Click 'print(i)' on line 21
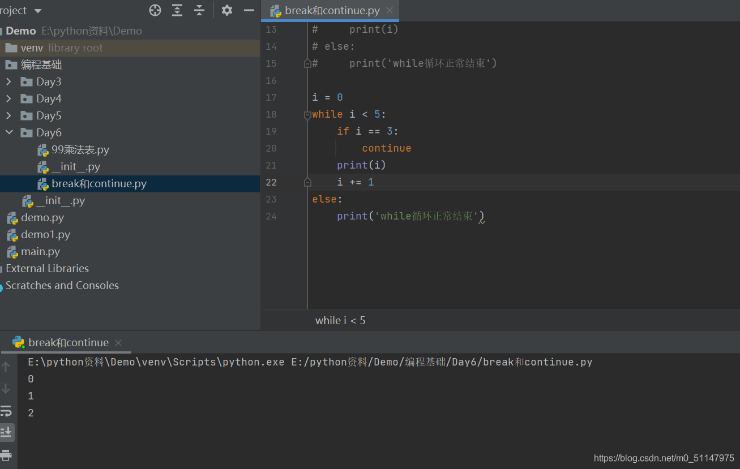Viewport: 740px width, 469px height. click(x=361, y=165)
